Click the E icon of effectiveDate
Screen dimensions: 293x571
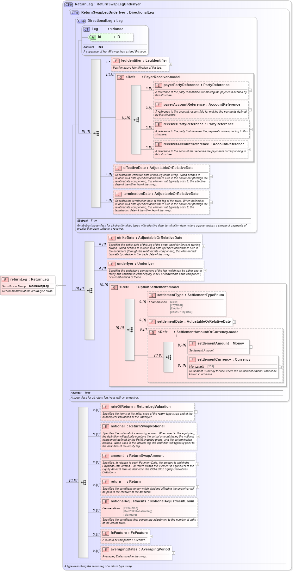pyautogui.click(x=118, y=168)
